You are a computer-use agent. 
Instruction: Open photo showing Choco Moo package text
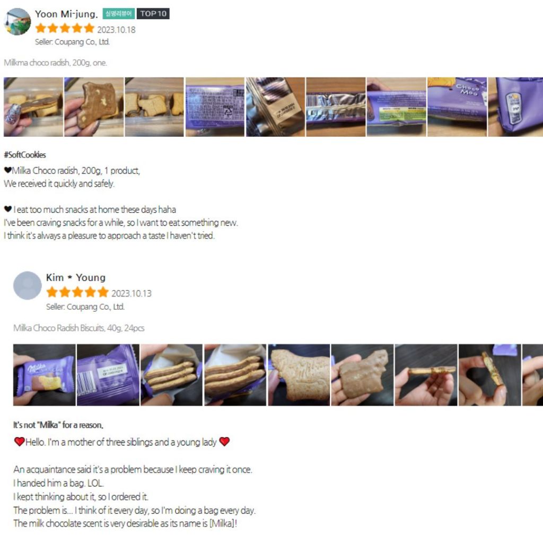pyautogui.click(x=457, y=107)
